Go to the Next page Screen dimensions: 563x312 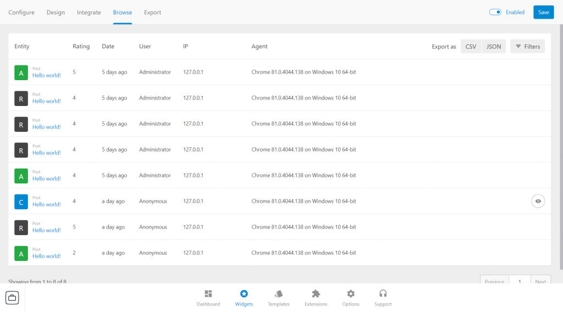(540, 281)
